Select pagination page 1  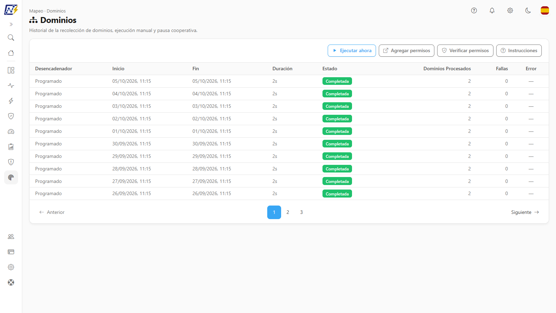point(274,212)
